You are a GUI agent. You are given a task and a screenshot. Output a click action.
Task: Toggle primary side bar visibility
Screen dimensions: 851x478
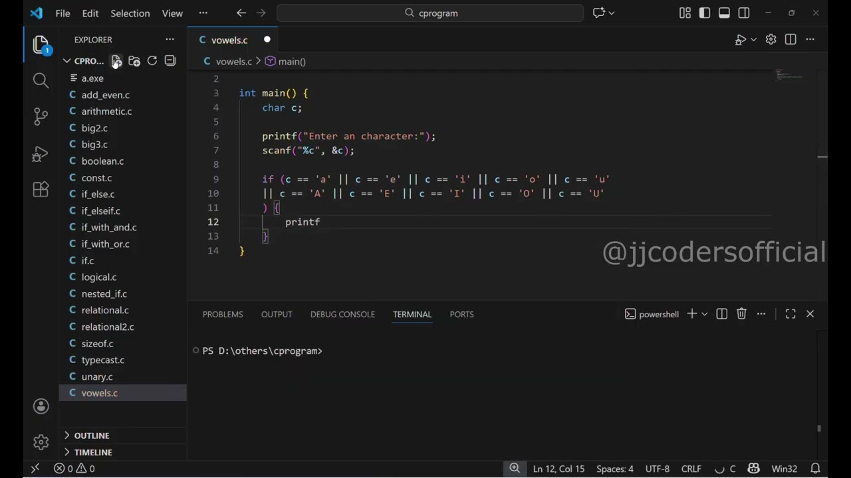(x=705, y=13)
